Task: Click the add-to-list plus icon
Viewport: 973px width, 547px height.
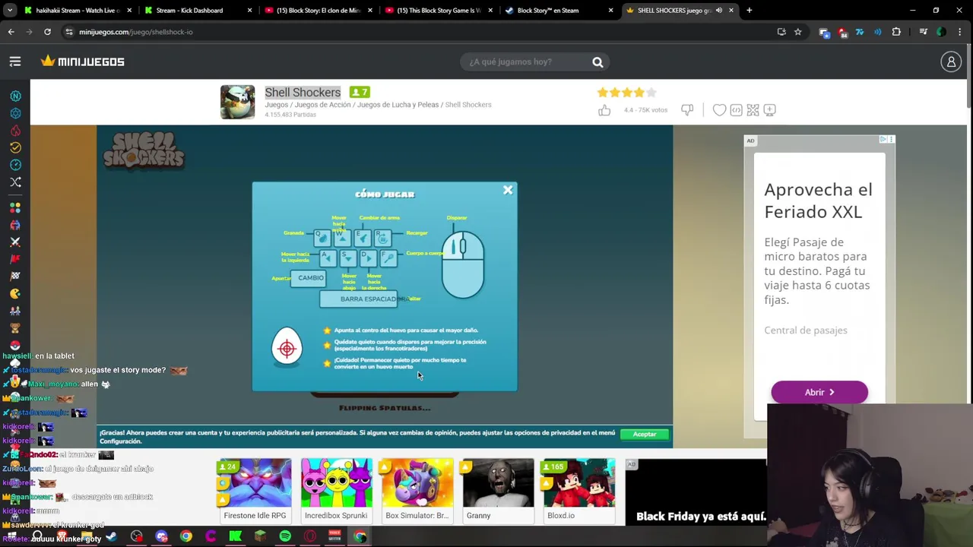Action: click(769, 110)
